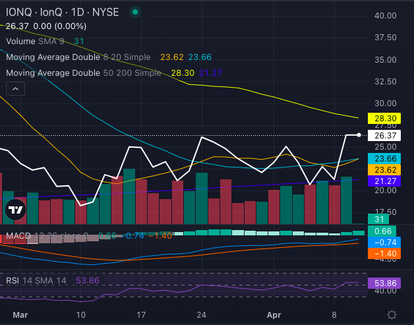Click the MACD indicator label

17,235
